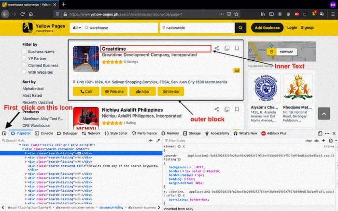Expand the padding property arrow
338x211 pixels.
[x=185, y=179]
